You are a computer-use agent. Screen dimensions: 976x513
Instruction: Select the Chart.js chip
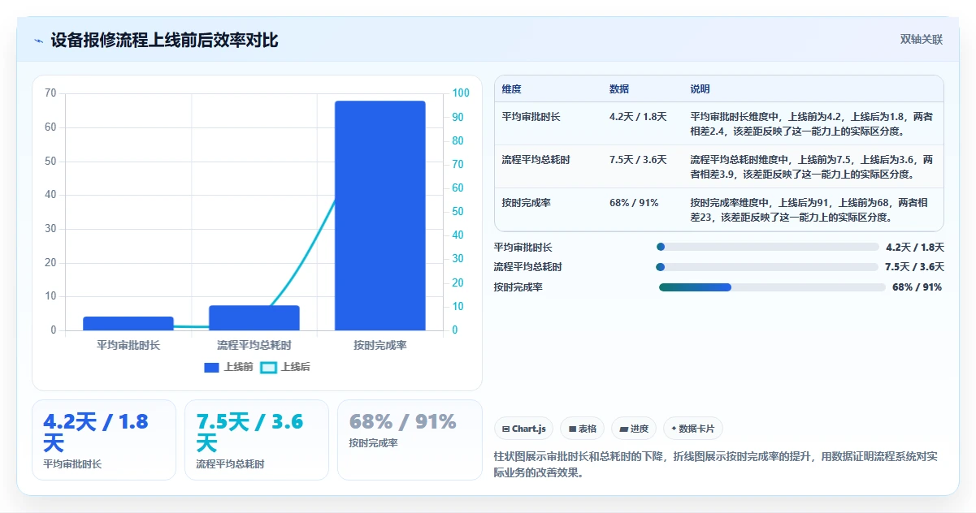tap(524, 429)
